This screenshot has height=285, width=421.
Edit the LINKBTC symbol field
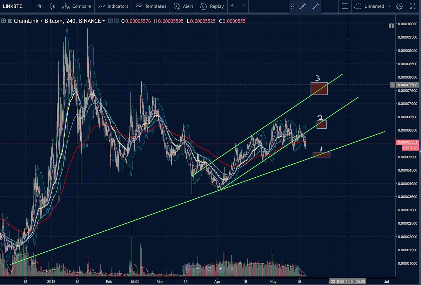click(13, 6)
